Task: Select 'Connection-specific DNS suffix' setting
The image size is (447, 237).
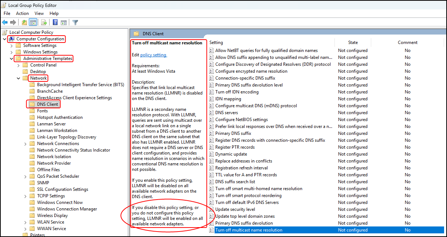Action: tap(245, 78)
